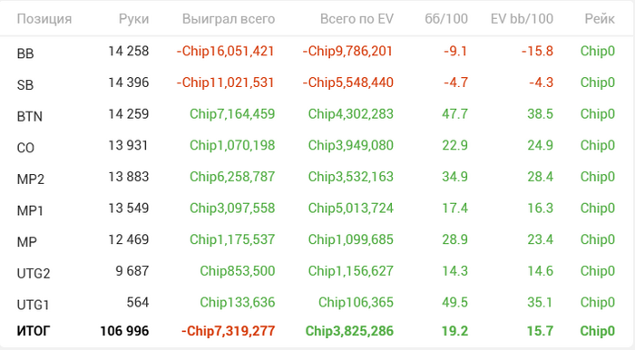635x350 pixels.
Task: Select the MP1 position row
Action: 317,209
